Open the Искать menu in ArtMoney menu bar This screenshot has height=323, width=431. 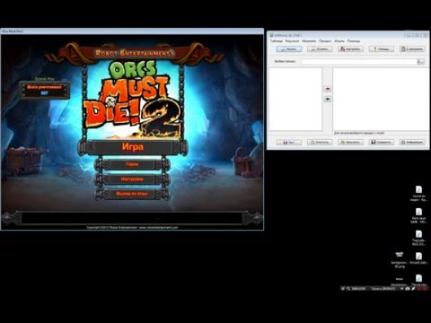(x=339, y=41)
